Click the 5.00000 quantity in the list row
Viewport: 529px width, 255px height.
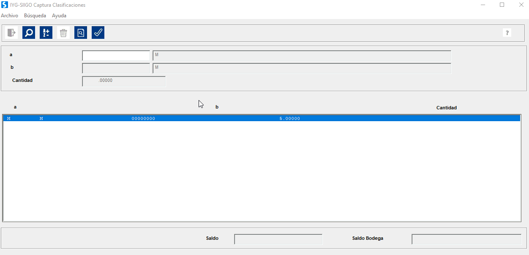[290, 119]
